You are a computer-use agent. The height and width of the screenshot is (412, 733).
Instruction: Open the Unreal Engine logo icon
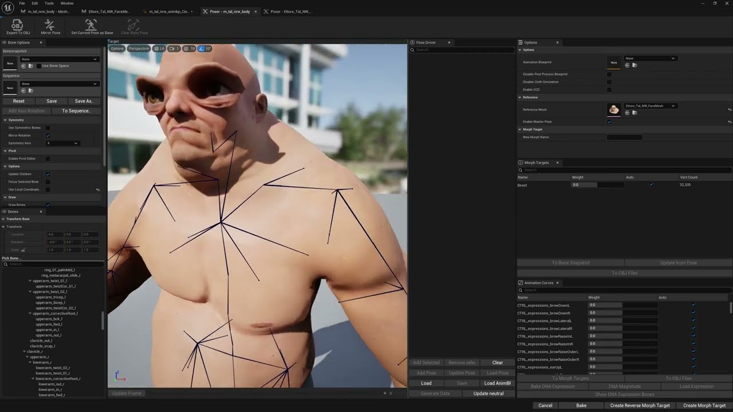pyautogui.click(x=8, y=7)
